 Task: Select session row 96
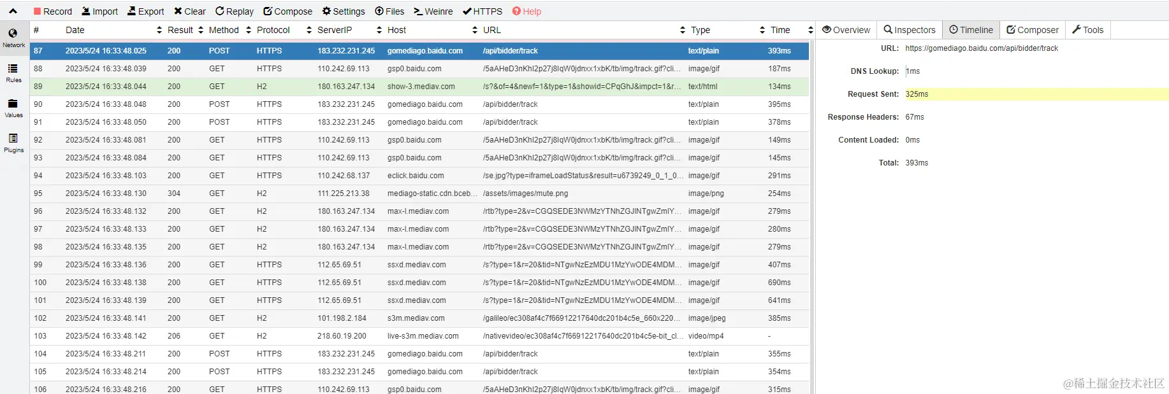point(419,211)
